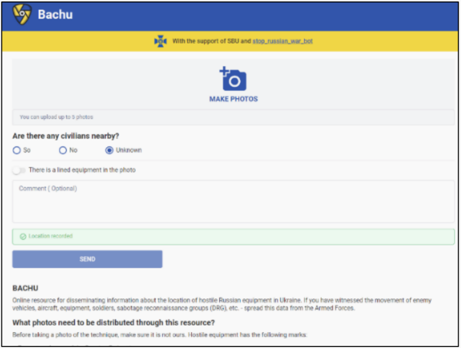Screen dimensions: 461x348
Task: Open the stop_russian_war_bot link
Action: (282, 41)
